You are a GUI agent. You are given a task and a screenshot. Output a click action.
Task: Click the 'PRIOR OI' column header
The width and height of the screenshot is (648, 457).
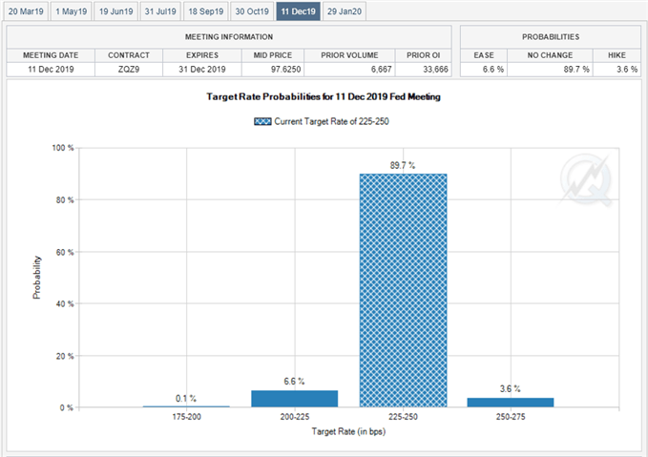(x=423, y=55)
